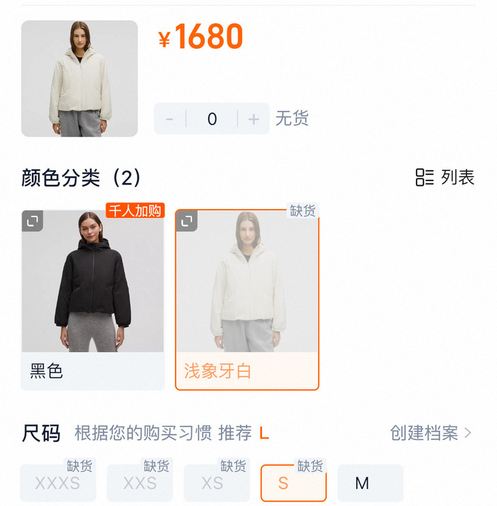Screen dimensions: 497x506
Task: Switch to 列表 list layout
Action: click(x=458, y=177)
